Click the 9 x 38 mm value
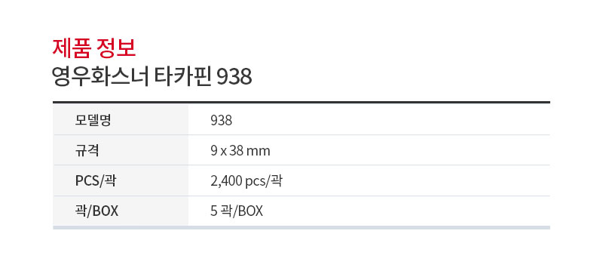The image size is (603, 274). 240,151
